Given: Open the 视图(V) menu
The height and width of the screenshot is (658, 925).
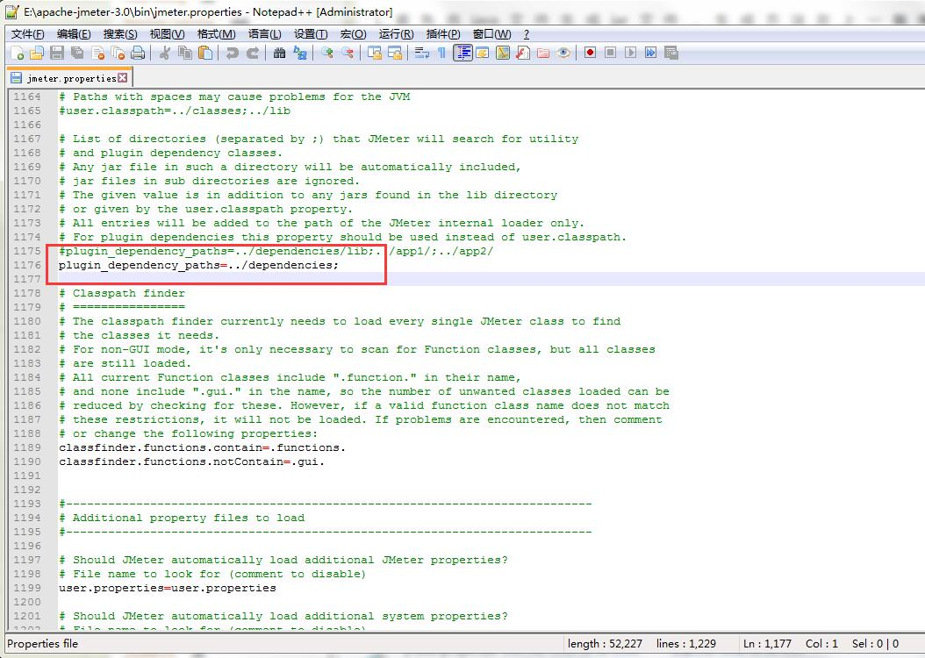Looking at the screenshot, I should tap(167, 34).
